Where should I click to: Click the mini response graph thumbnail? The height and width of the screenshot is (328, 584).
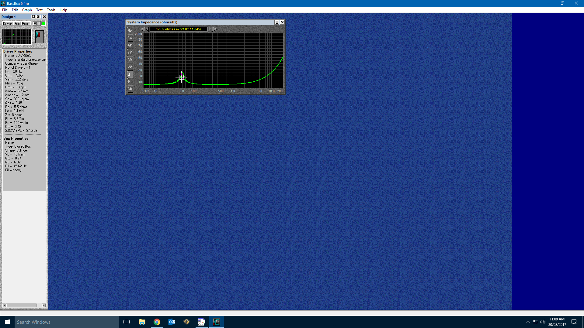17,37
